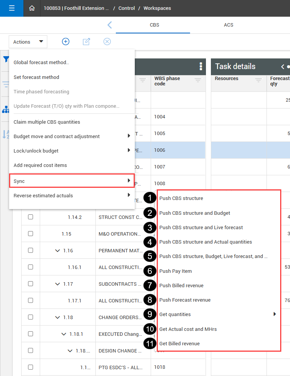The width and height of the screenshot is (290, 376).
Task: Click the delete (X) circle icon
Action: (x=107, y=42)
